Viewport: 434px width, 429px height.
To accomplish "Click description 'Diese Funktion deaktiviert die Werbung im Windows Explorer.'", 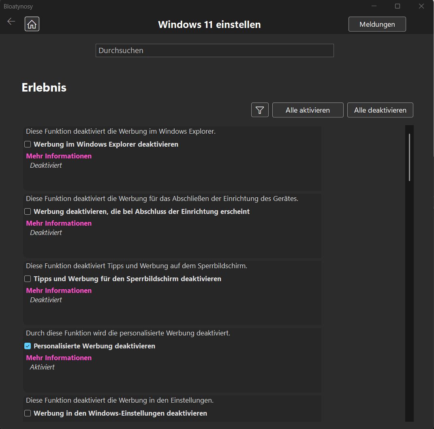I will click(121, 131).
